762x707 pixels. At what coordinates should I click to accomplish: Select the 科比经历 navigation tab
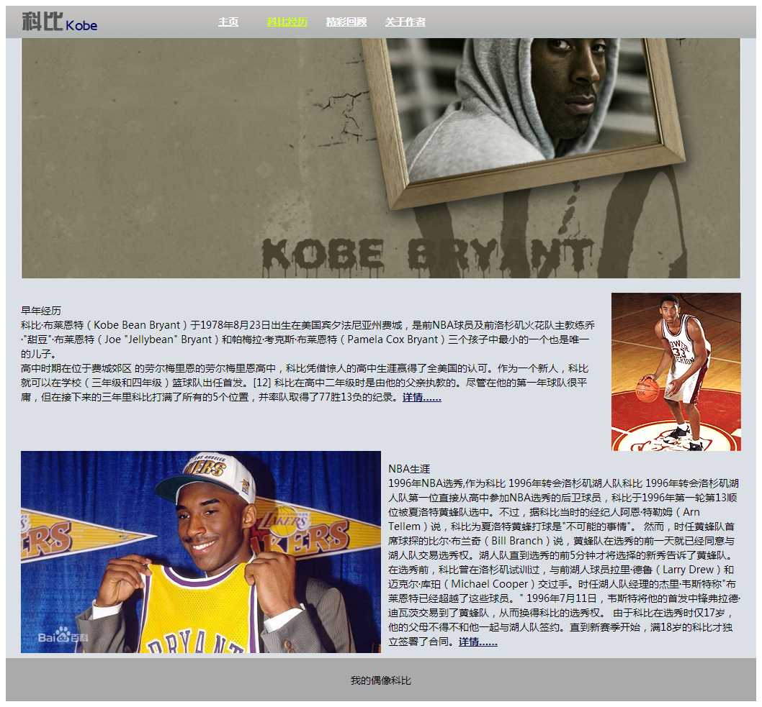pos(287,22)
